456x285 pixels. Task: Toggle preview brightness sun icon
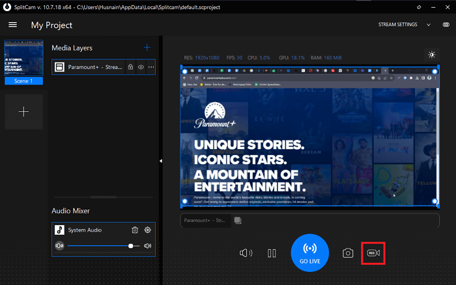click(x=432, y=55)
